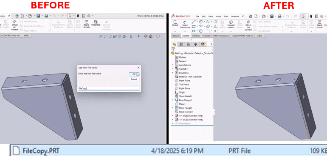The height and width of the screenshot is (156, 327).
Task: Expand 1/4 (0.25) Diameter Hole1 node
Action: click(172, 116)
